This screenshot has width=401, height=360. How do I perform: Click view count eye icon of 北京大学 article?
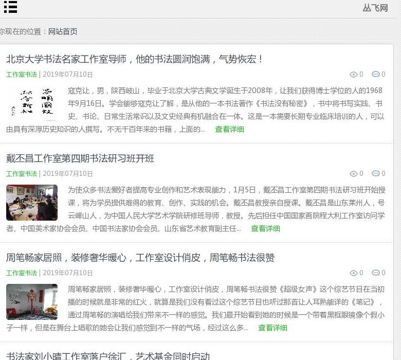click(353, 75)
